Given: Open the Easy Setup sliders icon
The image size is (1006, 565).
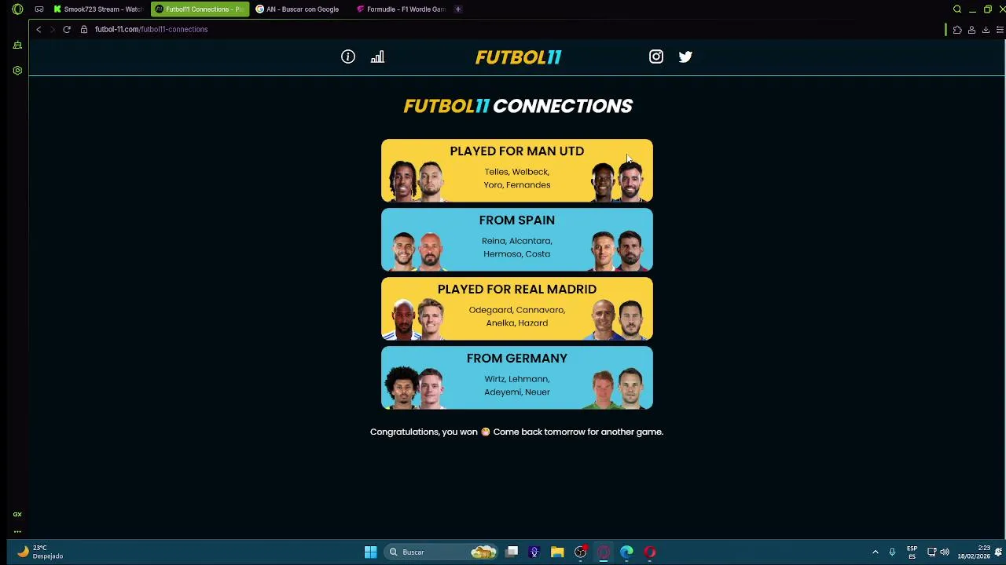Looking at the screenshot, I should 1000,30.
